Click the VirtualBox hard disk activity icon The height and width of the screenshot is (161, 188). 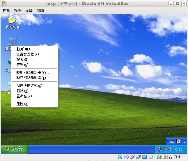click(120, 157)
